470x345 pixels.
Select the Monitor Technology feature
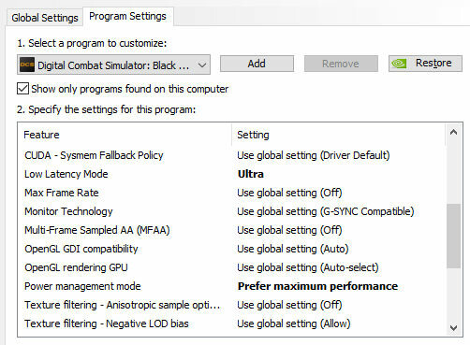[x=68, y=211]
